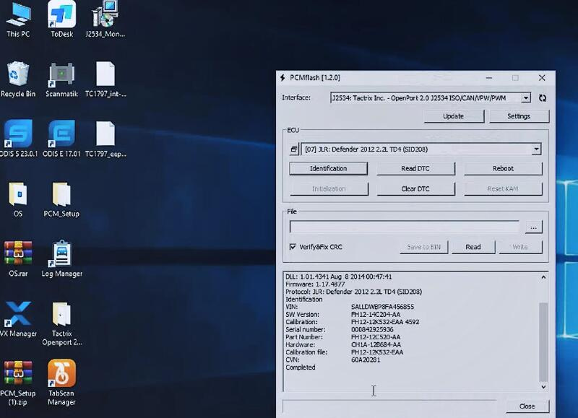Click the file path input field
The image size is (578, 418).
405,227
